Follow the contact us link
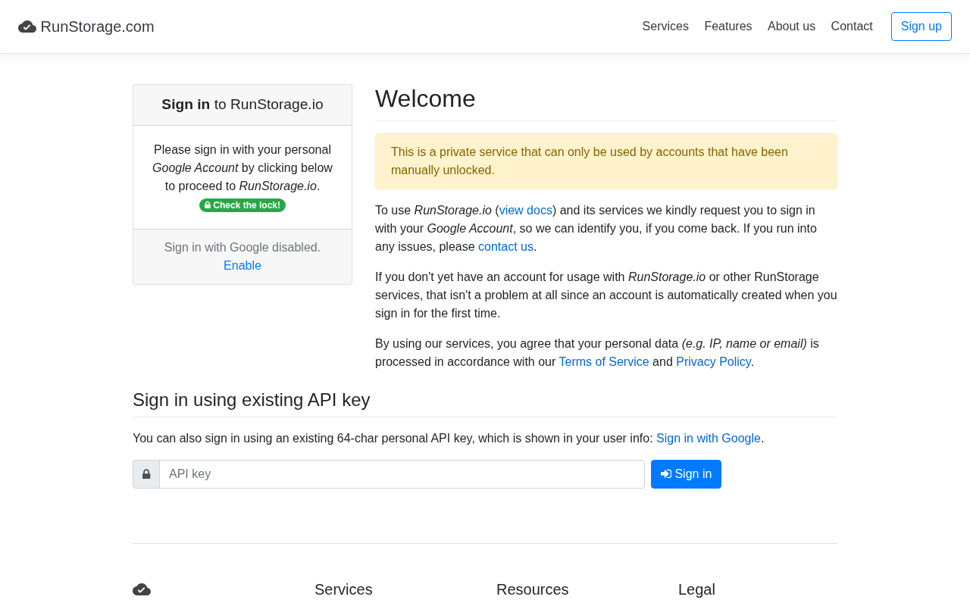Image resolution: width=970 pixels, height=606 pixels. [x=505, y=247]
